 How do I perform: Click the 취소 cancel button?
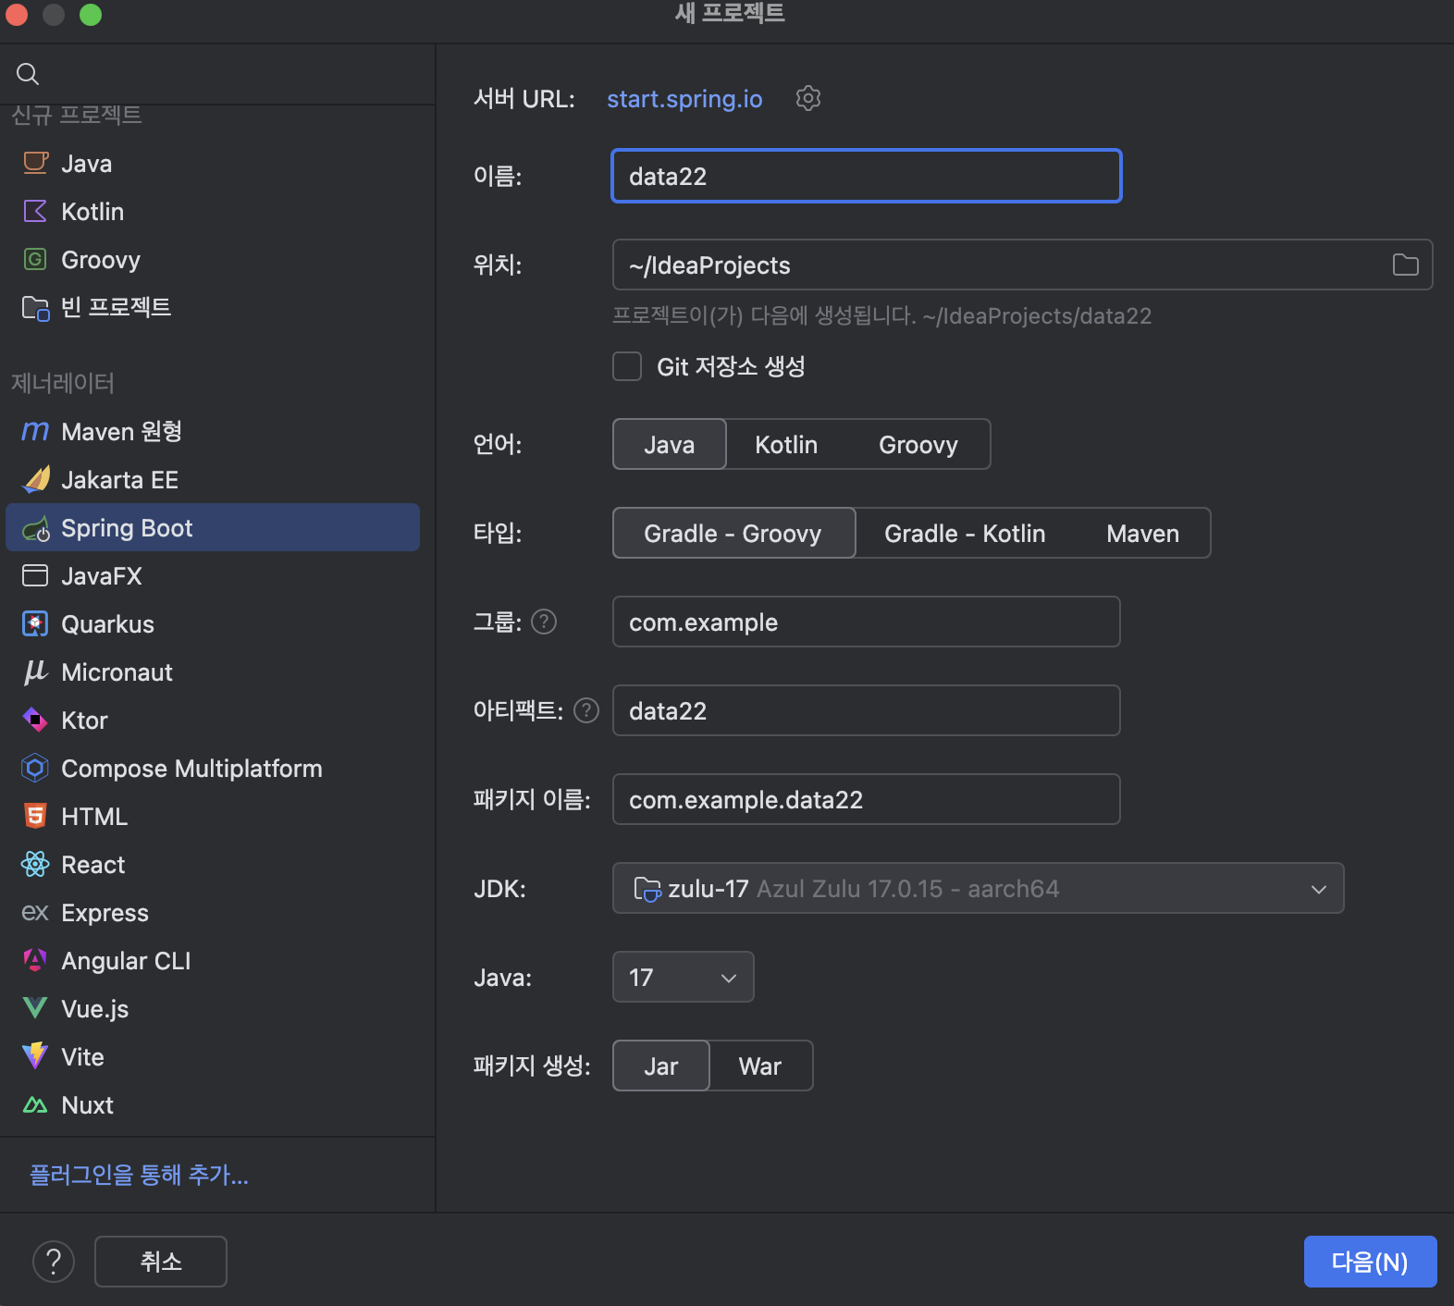pyautogui.click(x=161, y=1262)
